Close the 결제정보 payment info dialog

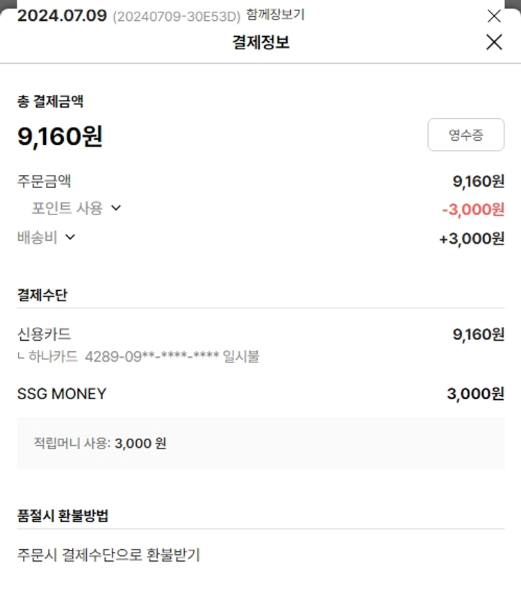[494, 42]
